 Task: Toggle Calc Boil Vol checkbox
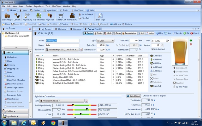pyautogui.click(x=152, y=49)
